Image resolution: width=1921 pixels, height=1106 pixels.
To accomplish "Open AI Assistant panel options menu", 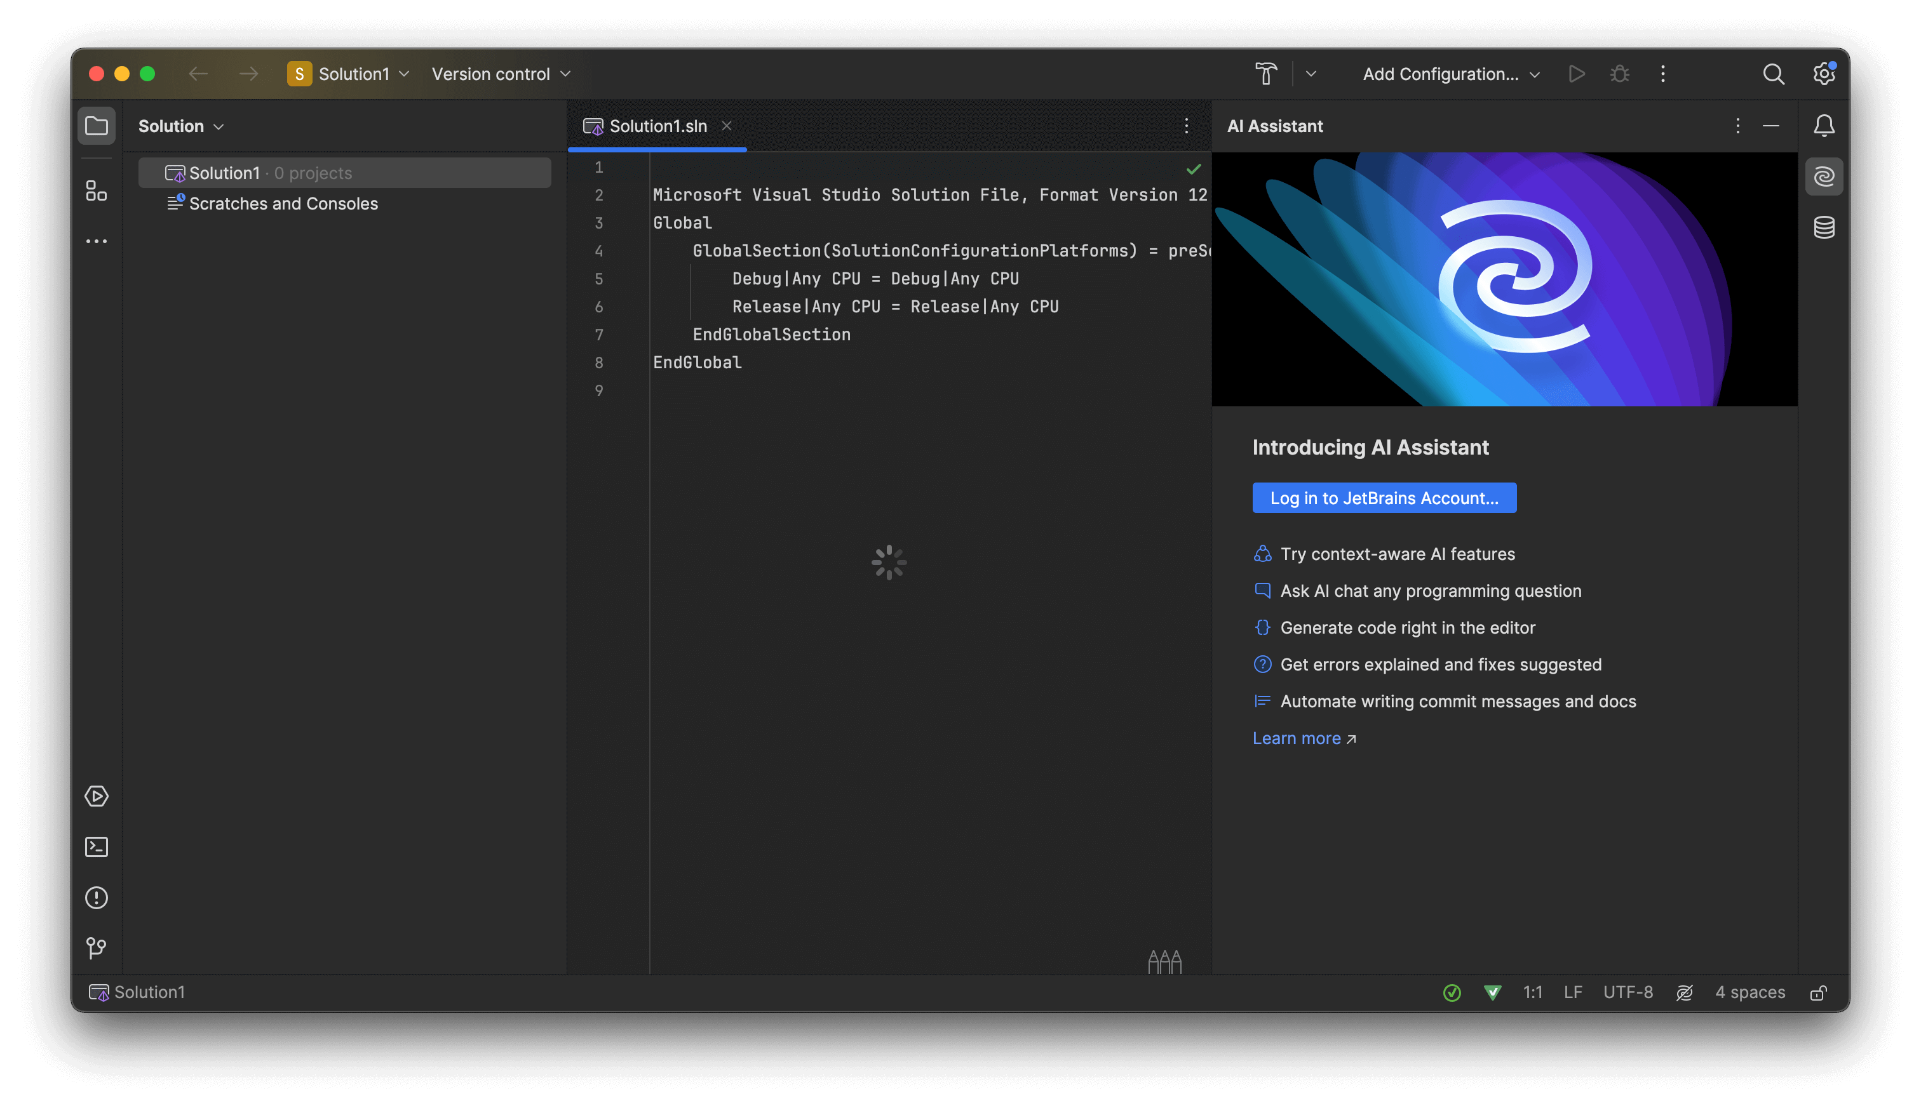I will tap(1737, 125).
